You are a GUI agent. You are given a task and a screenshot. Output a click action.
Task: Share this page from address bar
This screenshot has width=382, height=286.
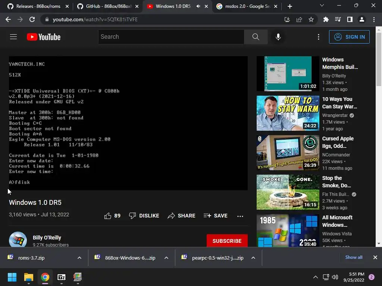[299, 19]
